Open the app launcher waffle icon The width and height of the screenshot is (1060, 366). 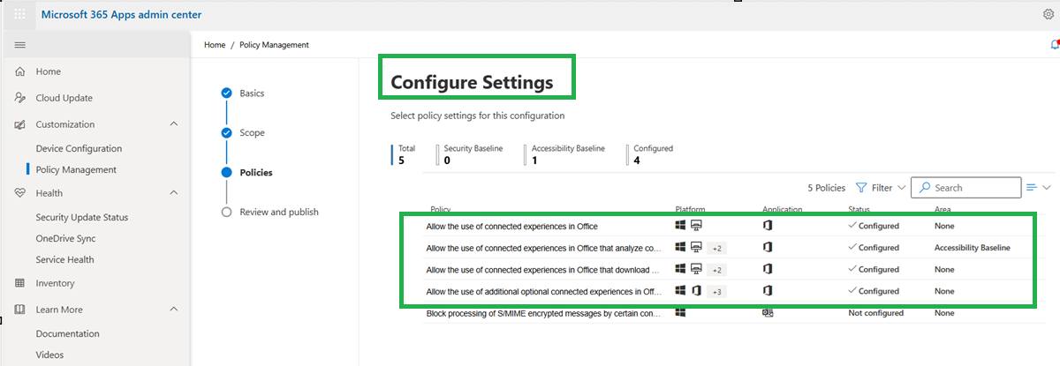coord(19,14)
